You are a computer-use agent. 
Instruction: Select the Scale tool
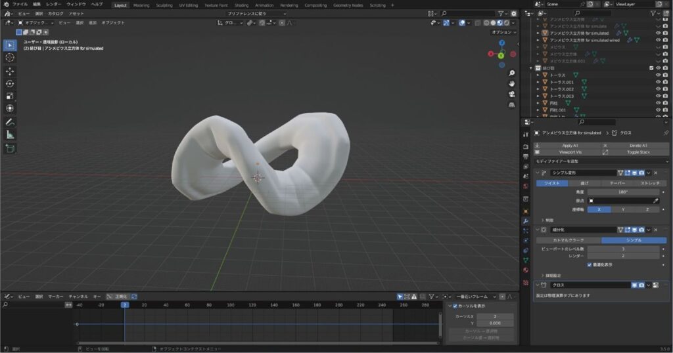10,96
